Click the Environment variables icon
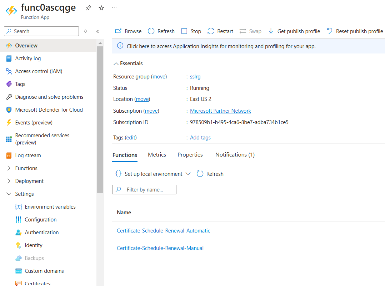Screen dimensions: 385x286 (19, 207)
